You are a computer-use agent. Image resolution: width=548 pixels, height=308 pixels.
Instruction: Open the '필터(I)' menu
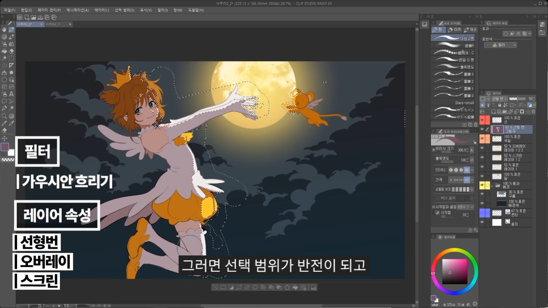(x=162, y=10)
